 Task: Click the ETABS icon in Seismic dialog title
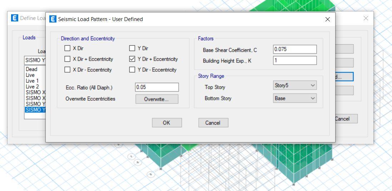tap(53, 19)
